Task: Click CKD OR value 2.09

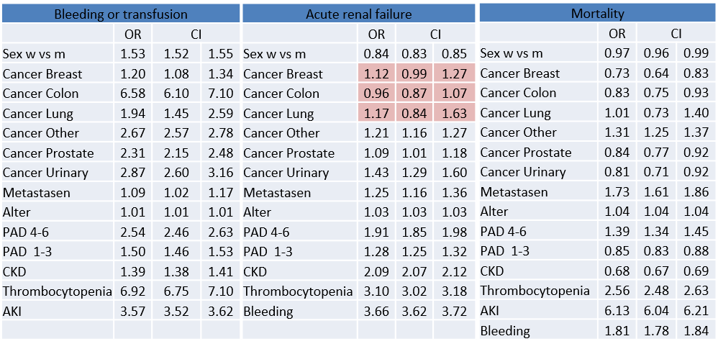Action: pyautogui.click(x=376, y=272)
